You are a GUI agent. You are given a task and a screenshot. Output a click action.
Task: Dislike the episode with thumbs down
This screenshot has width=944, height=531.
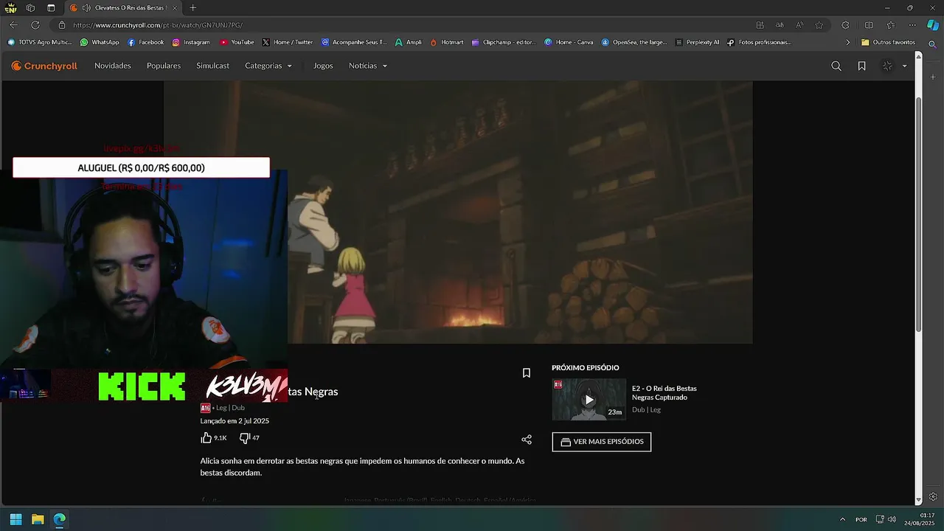tap(244, 438)
